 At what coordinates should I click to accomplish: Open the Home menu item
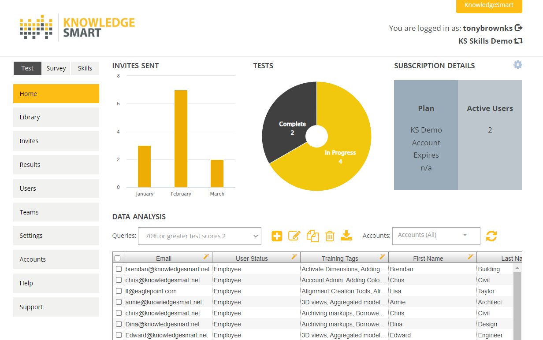point(56,94)
